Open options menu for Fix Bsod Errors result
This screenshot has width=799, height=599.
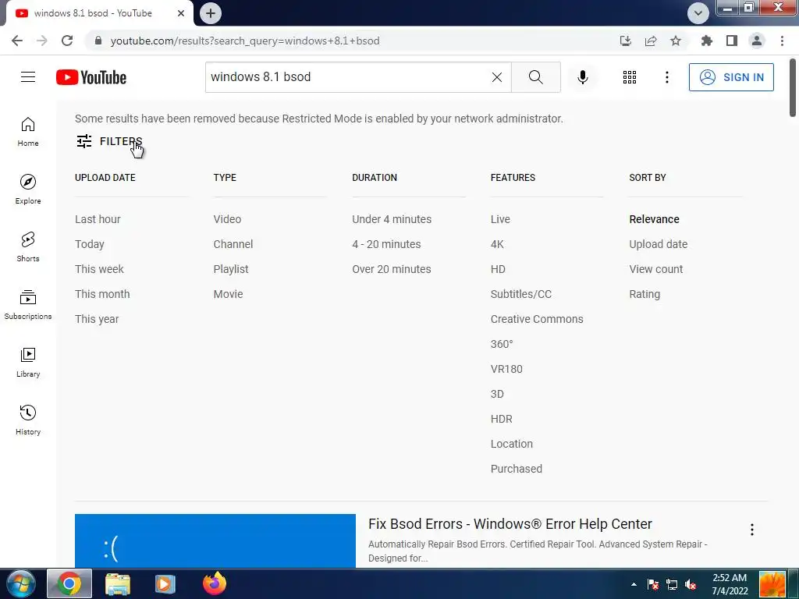tap(751, 530)
